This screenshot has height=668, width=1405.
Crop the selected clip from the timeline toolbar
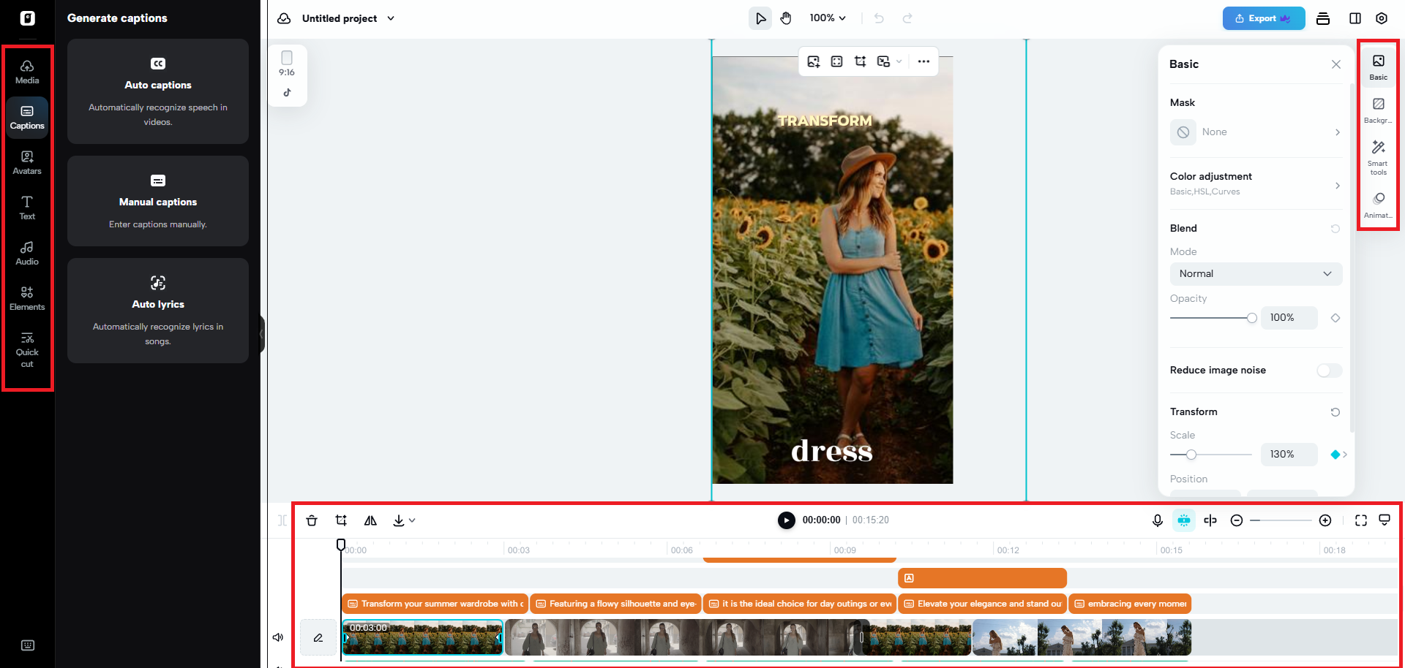coord(341,520)
